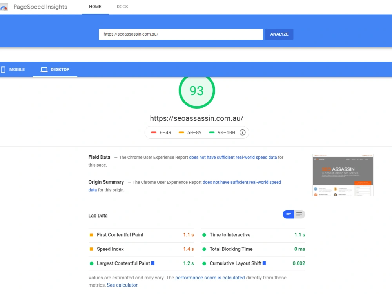The height and width of the screenshot is (294, 392).
Task: Click the 1.4 s Speed Index value
Action: 189,249
